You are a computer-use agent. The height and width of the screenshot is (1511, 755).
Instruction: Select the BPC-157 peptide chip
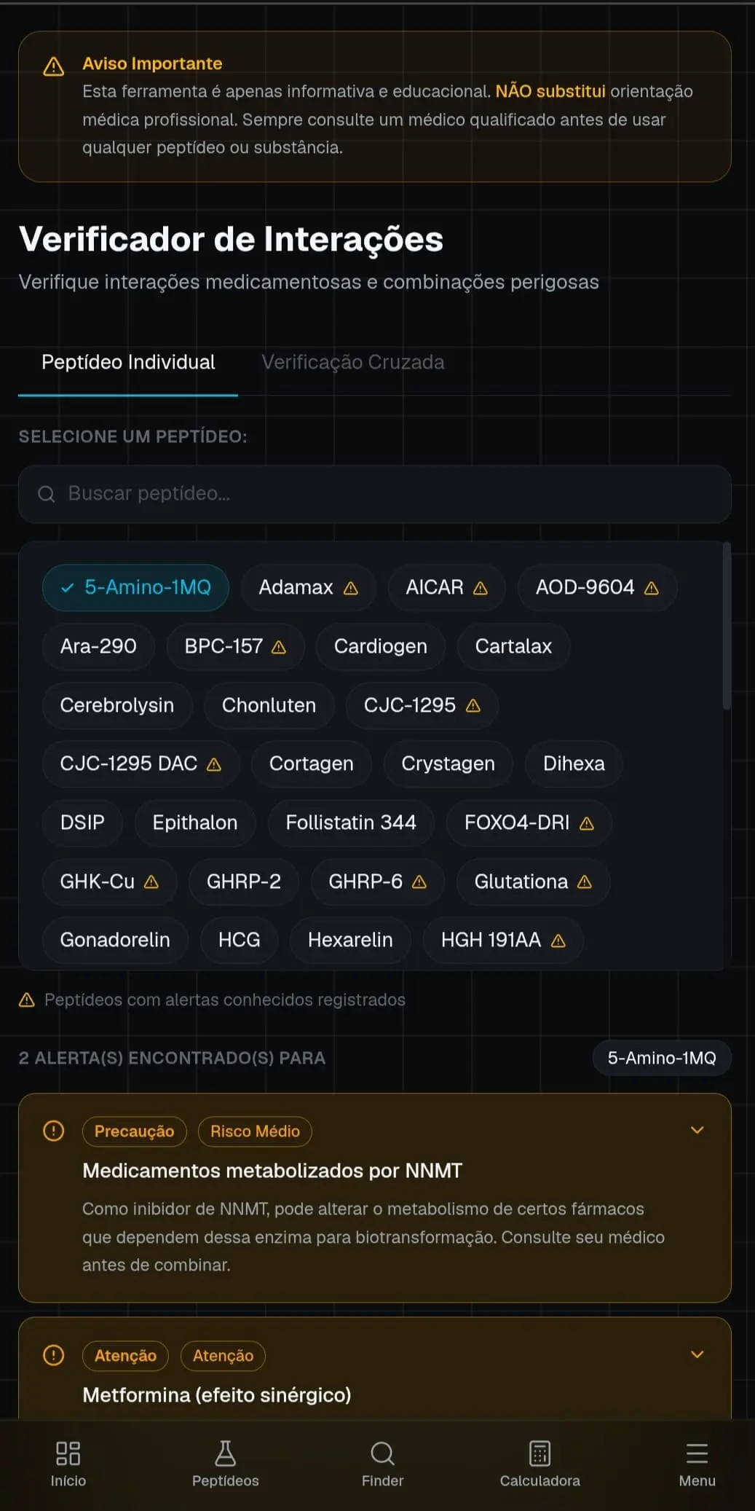[235, 646]
